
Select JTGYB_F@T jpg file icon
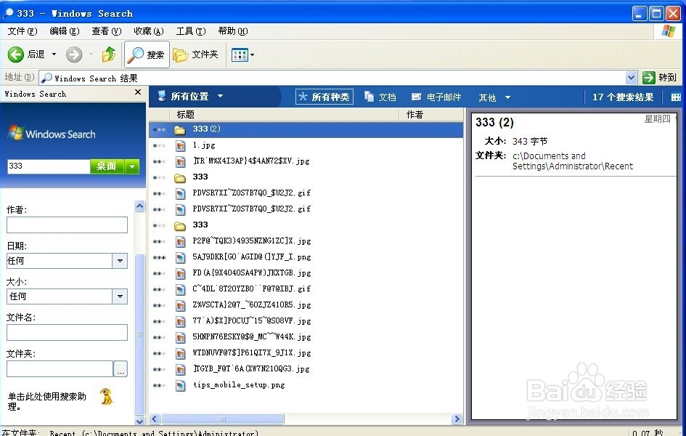click(180, 369)
